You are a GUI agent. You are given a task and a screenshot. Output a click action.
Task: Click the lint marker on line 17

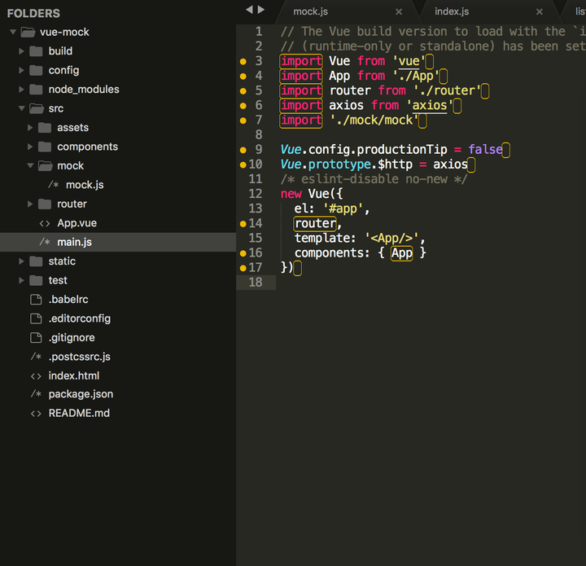(x=243, y=268)
